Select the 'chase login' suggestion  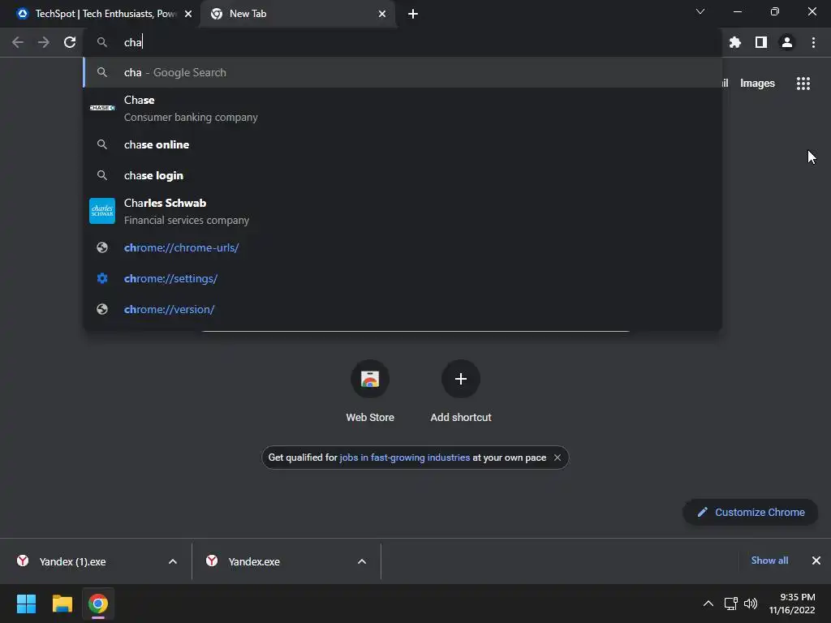click(x=403, y=175)
